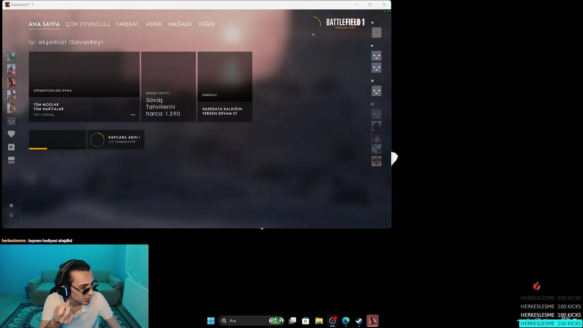Screen dimensions: 583x328
Task: Open Task View from the taskbar
Action: tap(292, 321)
